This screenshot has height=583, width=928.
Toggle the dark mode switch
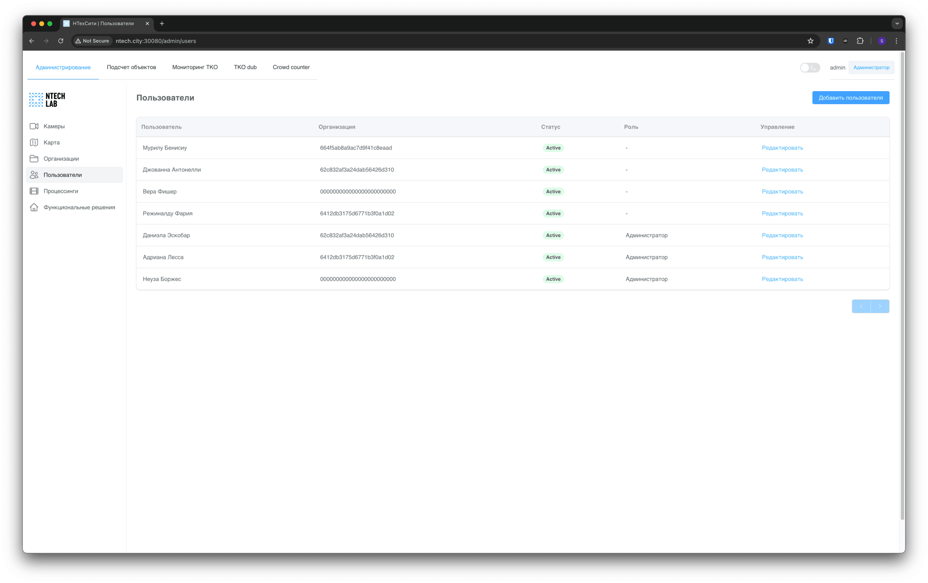[x=810, y=68]
